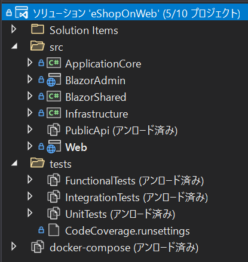This screenshot has width=248, height=262.
Task: Expand the ApplicationCore project
Action: click(30, 63)
